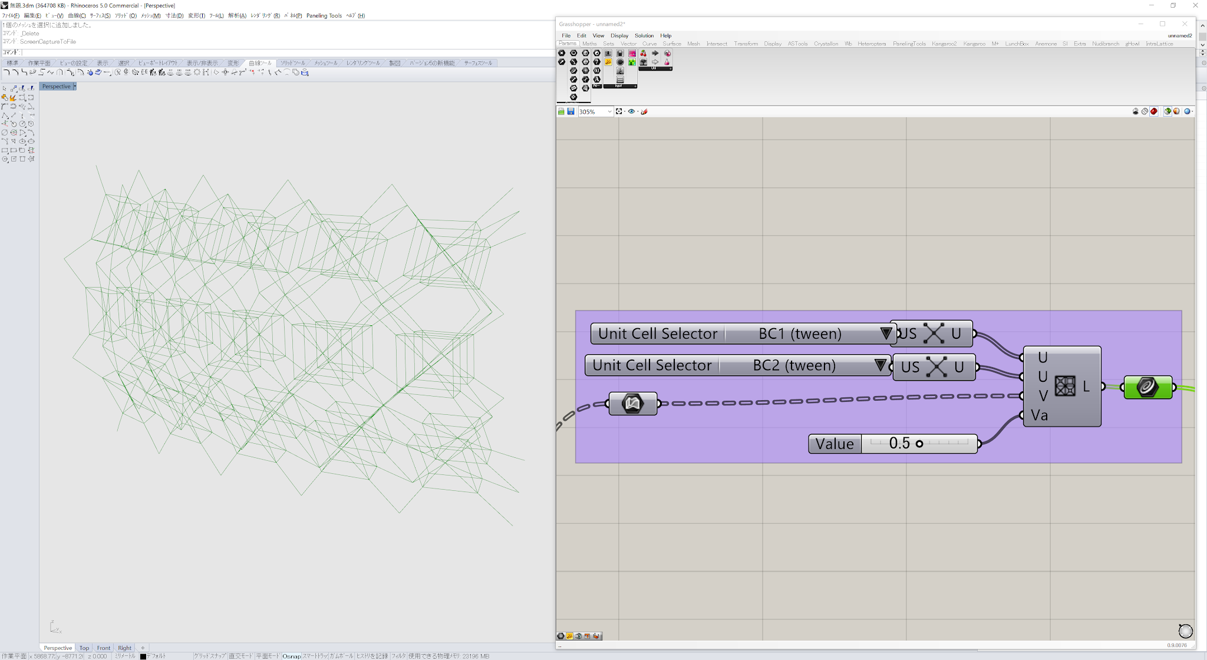Enable Osnap in the Rhino status bar
This screenshot has height=660, width=1207.
[x=292, y=656]
